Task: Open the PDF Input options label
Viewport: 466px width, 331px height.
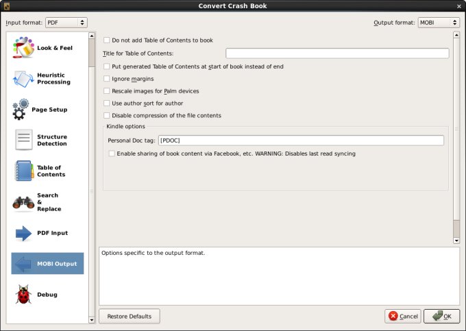Action: coord(52,233)
